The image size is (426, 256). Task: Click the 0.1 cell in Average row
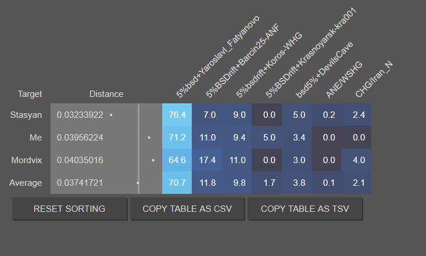pyautogui.click(x=326, y=182)
